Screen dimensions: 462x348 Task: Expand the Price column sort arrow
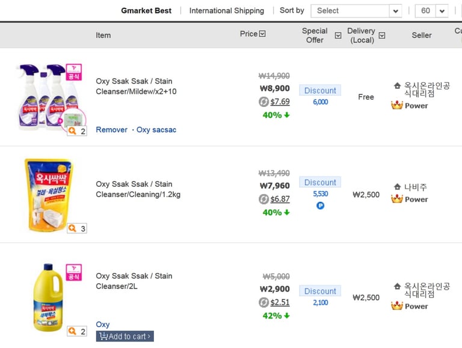(262, 34)
